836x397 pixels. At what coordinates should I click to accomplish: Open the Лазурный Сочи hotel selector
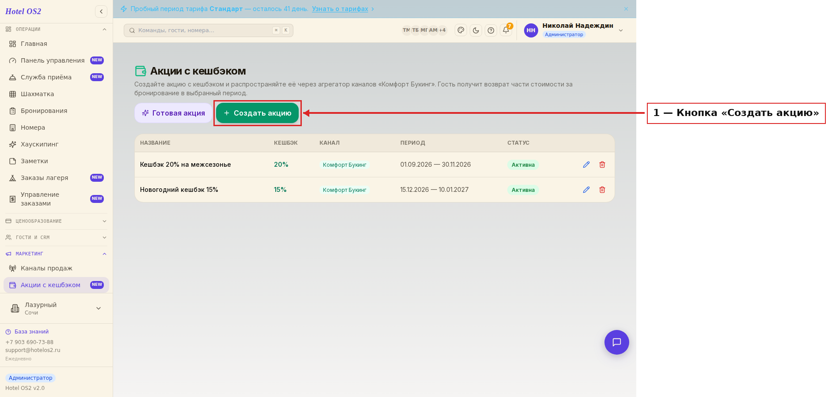[x=56, y=308]
